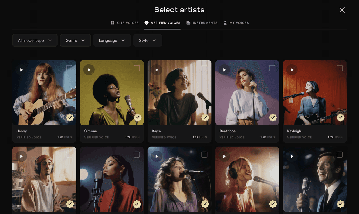Click Jenny's verified badge checkmark

(70, 118)
